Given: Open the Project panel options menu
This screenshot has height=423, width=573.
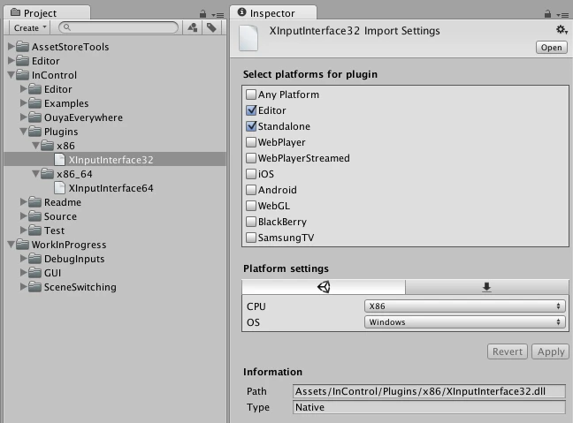Looking at the screenshot, I should pyautogui.click(x=218, y=15).
